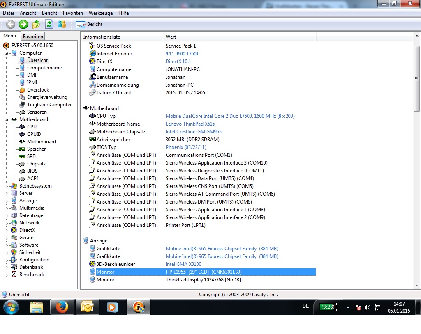This screenshot has height=334, width=421.
Task: Open the Hilfe menu
Action: (123, 13)
